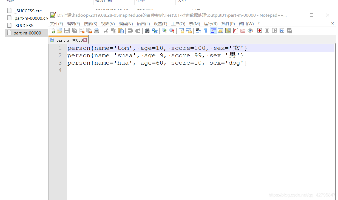Screen dimensions: 338x200
Task: Open the 搜索(S) menu
Action: pyautogui.click(x=90, y=24)
